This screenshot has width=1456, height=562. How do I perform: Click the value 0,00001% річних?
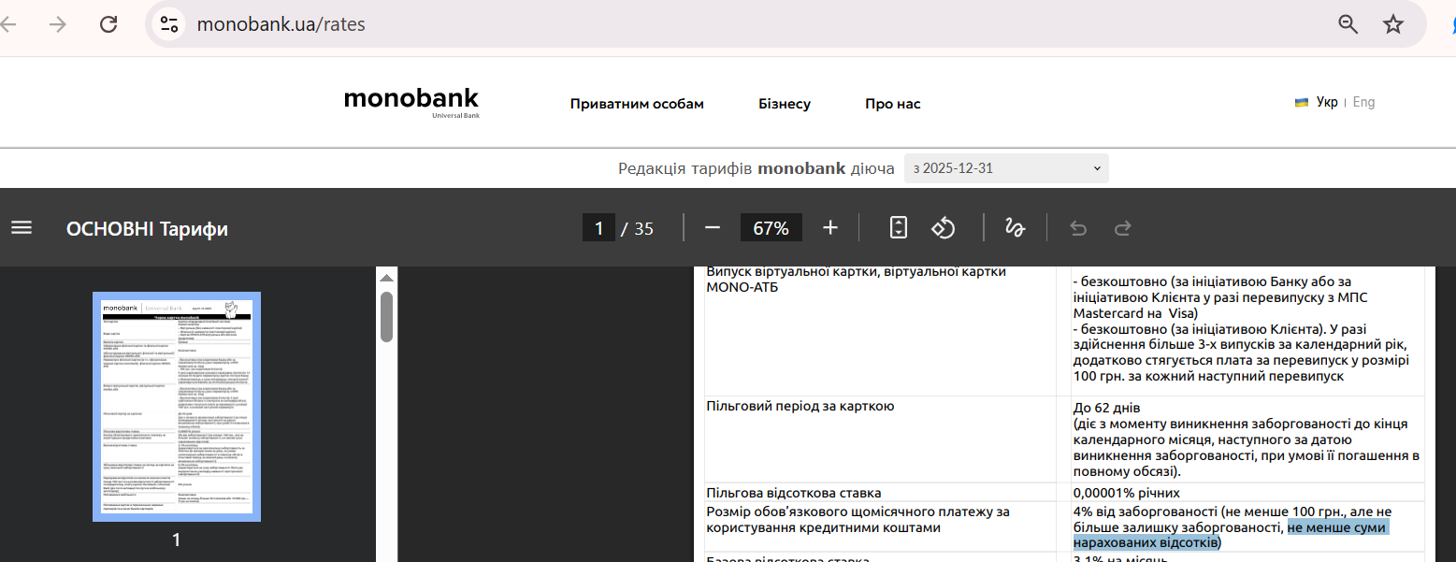pyautogui.click(x=1127, y=493)
